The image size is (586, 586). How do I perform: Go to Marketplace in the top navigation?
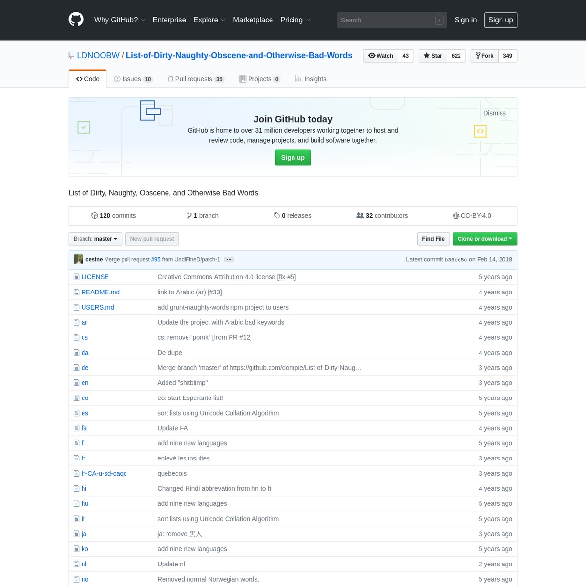click(253, 20)
